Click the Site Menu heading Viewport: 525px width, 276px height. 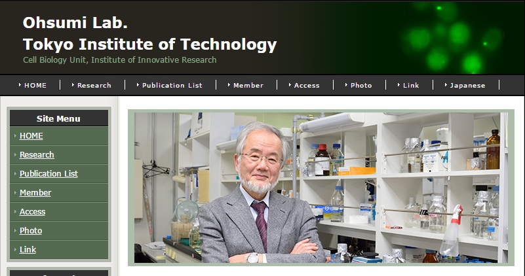click(58, 118)
